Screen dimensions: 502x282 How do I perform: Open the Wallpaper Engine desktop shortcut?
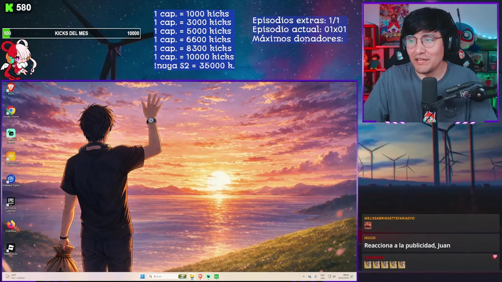point(11,181)
